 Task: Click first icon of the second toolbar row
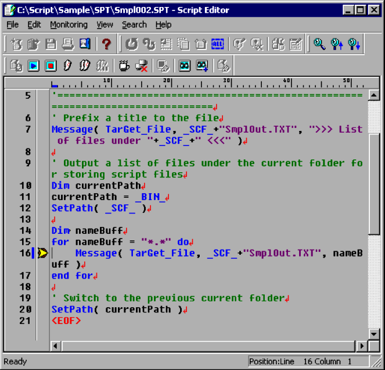(x=16, y=66)
